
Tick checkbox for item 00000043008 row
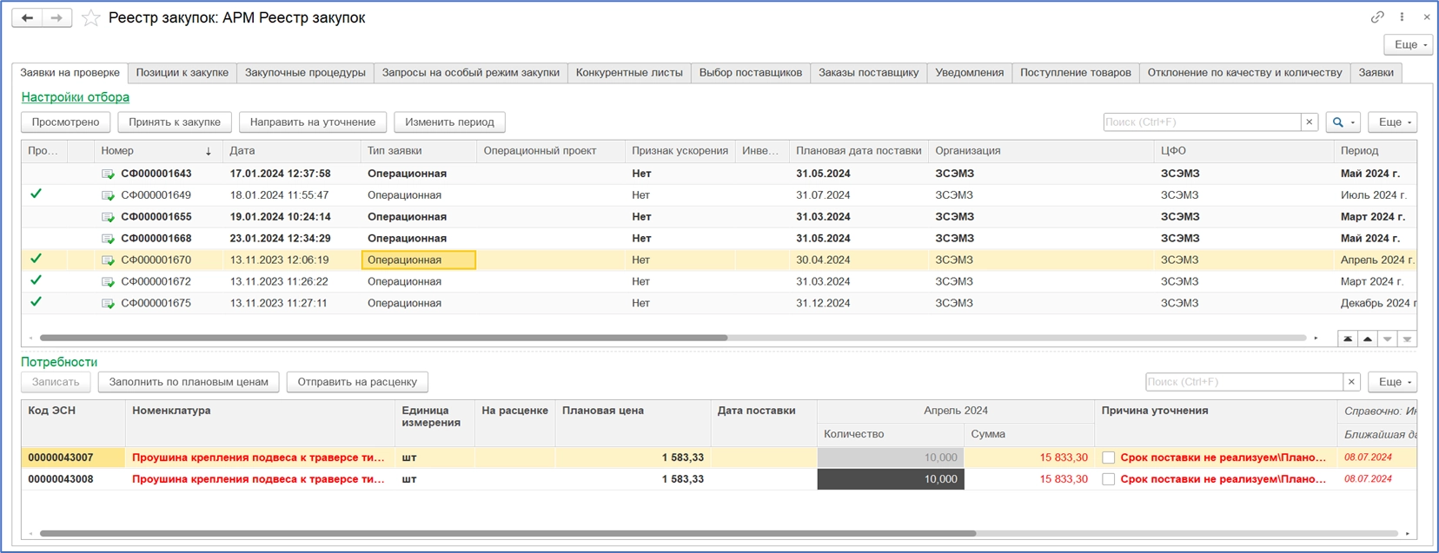(x=1108, y=479)
